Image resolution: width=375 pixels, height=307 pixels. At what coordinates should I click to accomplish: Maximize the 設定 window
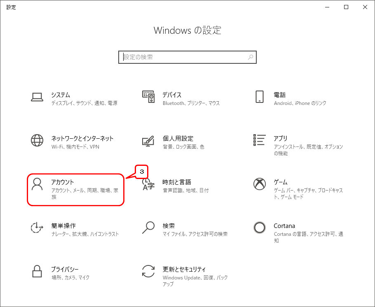[x=346, y=7]
